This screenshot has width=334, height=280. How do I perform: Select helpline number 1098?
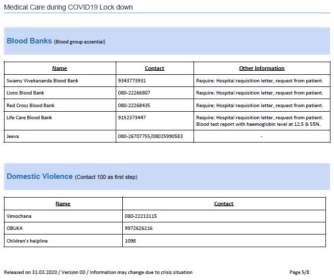(130, 241)
